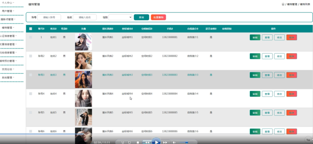Open the 性别 dropdown filter
Screen dimensions: 313x144
(120, 17)
